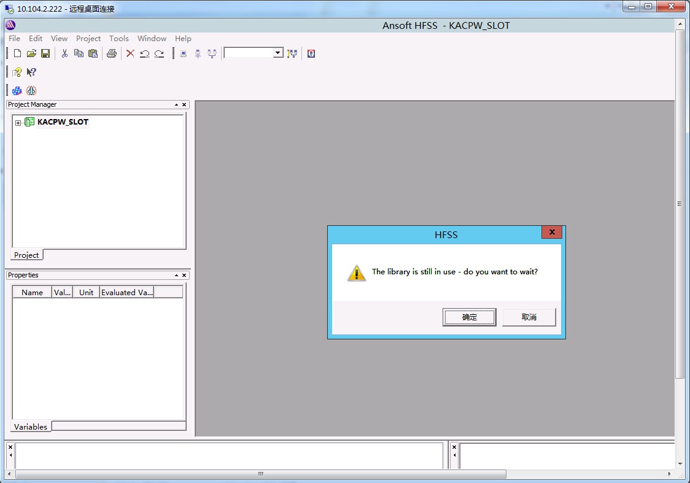Click the blue cubes insert design icon

tap(17, 91)
